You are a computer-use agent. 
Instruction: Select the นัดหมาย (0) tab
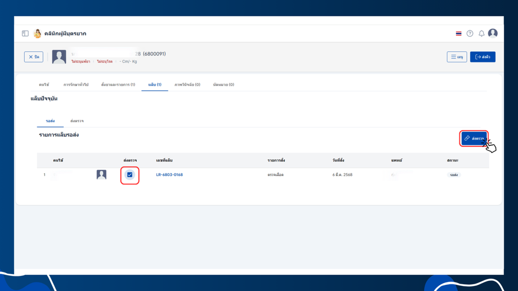pyautogui.click(x=224, y=84)
